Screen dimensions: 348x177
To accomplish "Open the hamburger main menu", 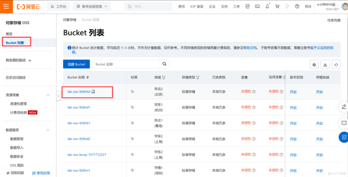I will (x=6, y=6).
